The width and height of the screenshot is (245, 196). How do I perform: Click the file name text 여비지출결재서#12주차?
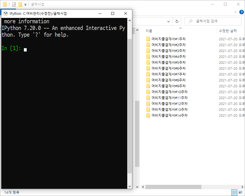point(169,104)
